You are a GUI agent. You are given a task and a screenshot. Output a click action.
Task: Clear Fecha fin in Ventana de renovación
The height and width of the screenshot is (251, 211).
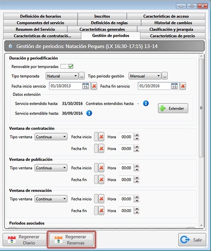(101, 210)
